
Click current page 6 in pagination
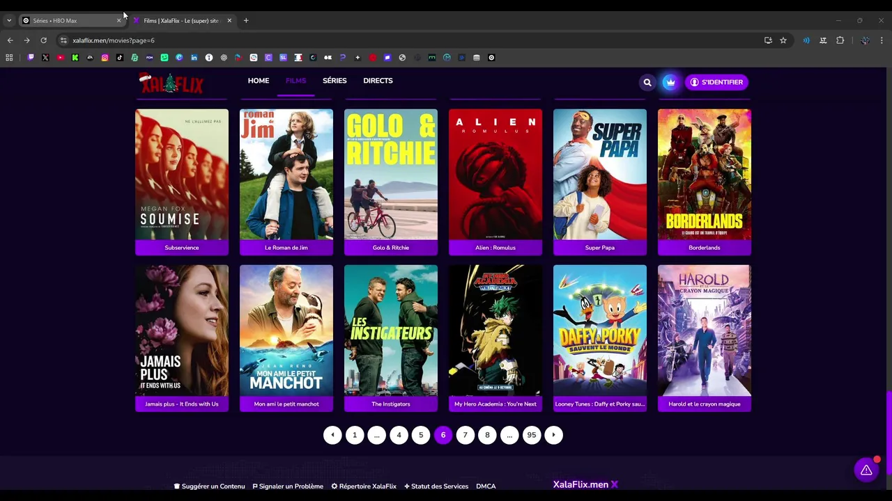click(x=443, y=435)
